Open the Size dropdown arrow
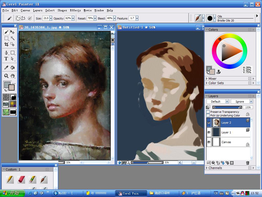This screenshot has width=262, height=197. coord(51,18)
